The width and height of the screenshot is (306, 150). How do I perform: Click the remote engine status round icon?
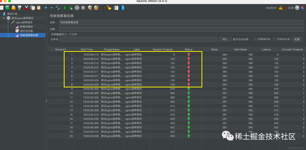(x=297, y=8)
